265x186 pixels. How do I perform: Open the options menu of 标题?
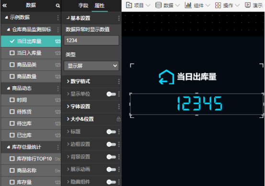pyautogui.click(x=119, y=132)
